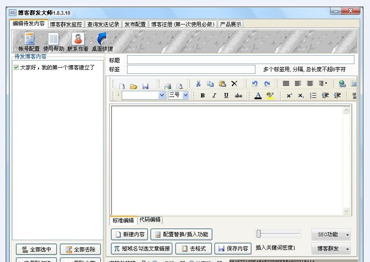Click 保存内容 save button

click(x=233, y=249)
